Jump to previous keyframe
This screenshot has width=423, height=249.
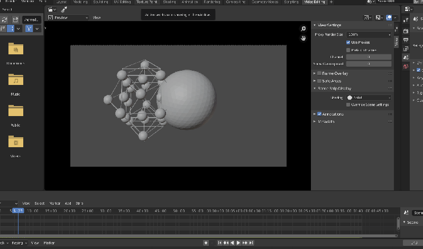coord(226,243)
